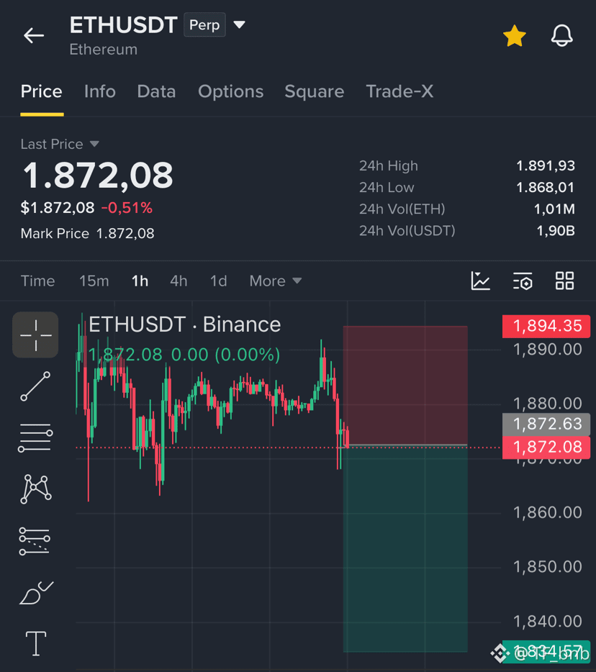Select the long/short position projection tool

35,541
